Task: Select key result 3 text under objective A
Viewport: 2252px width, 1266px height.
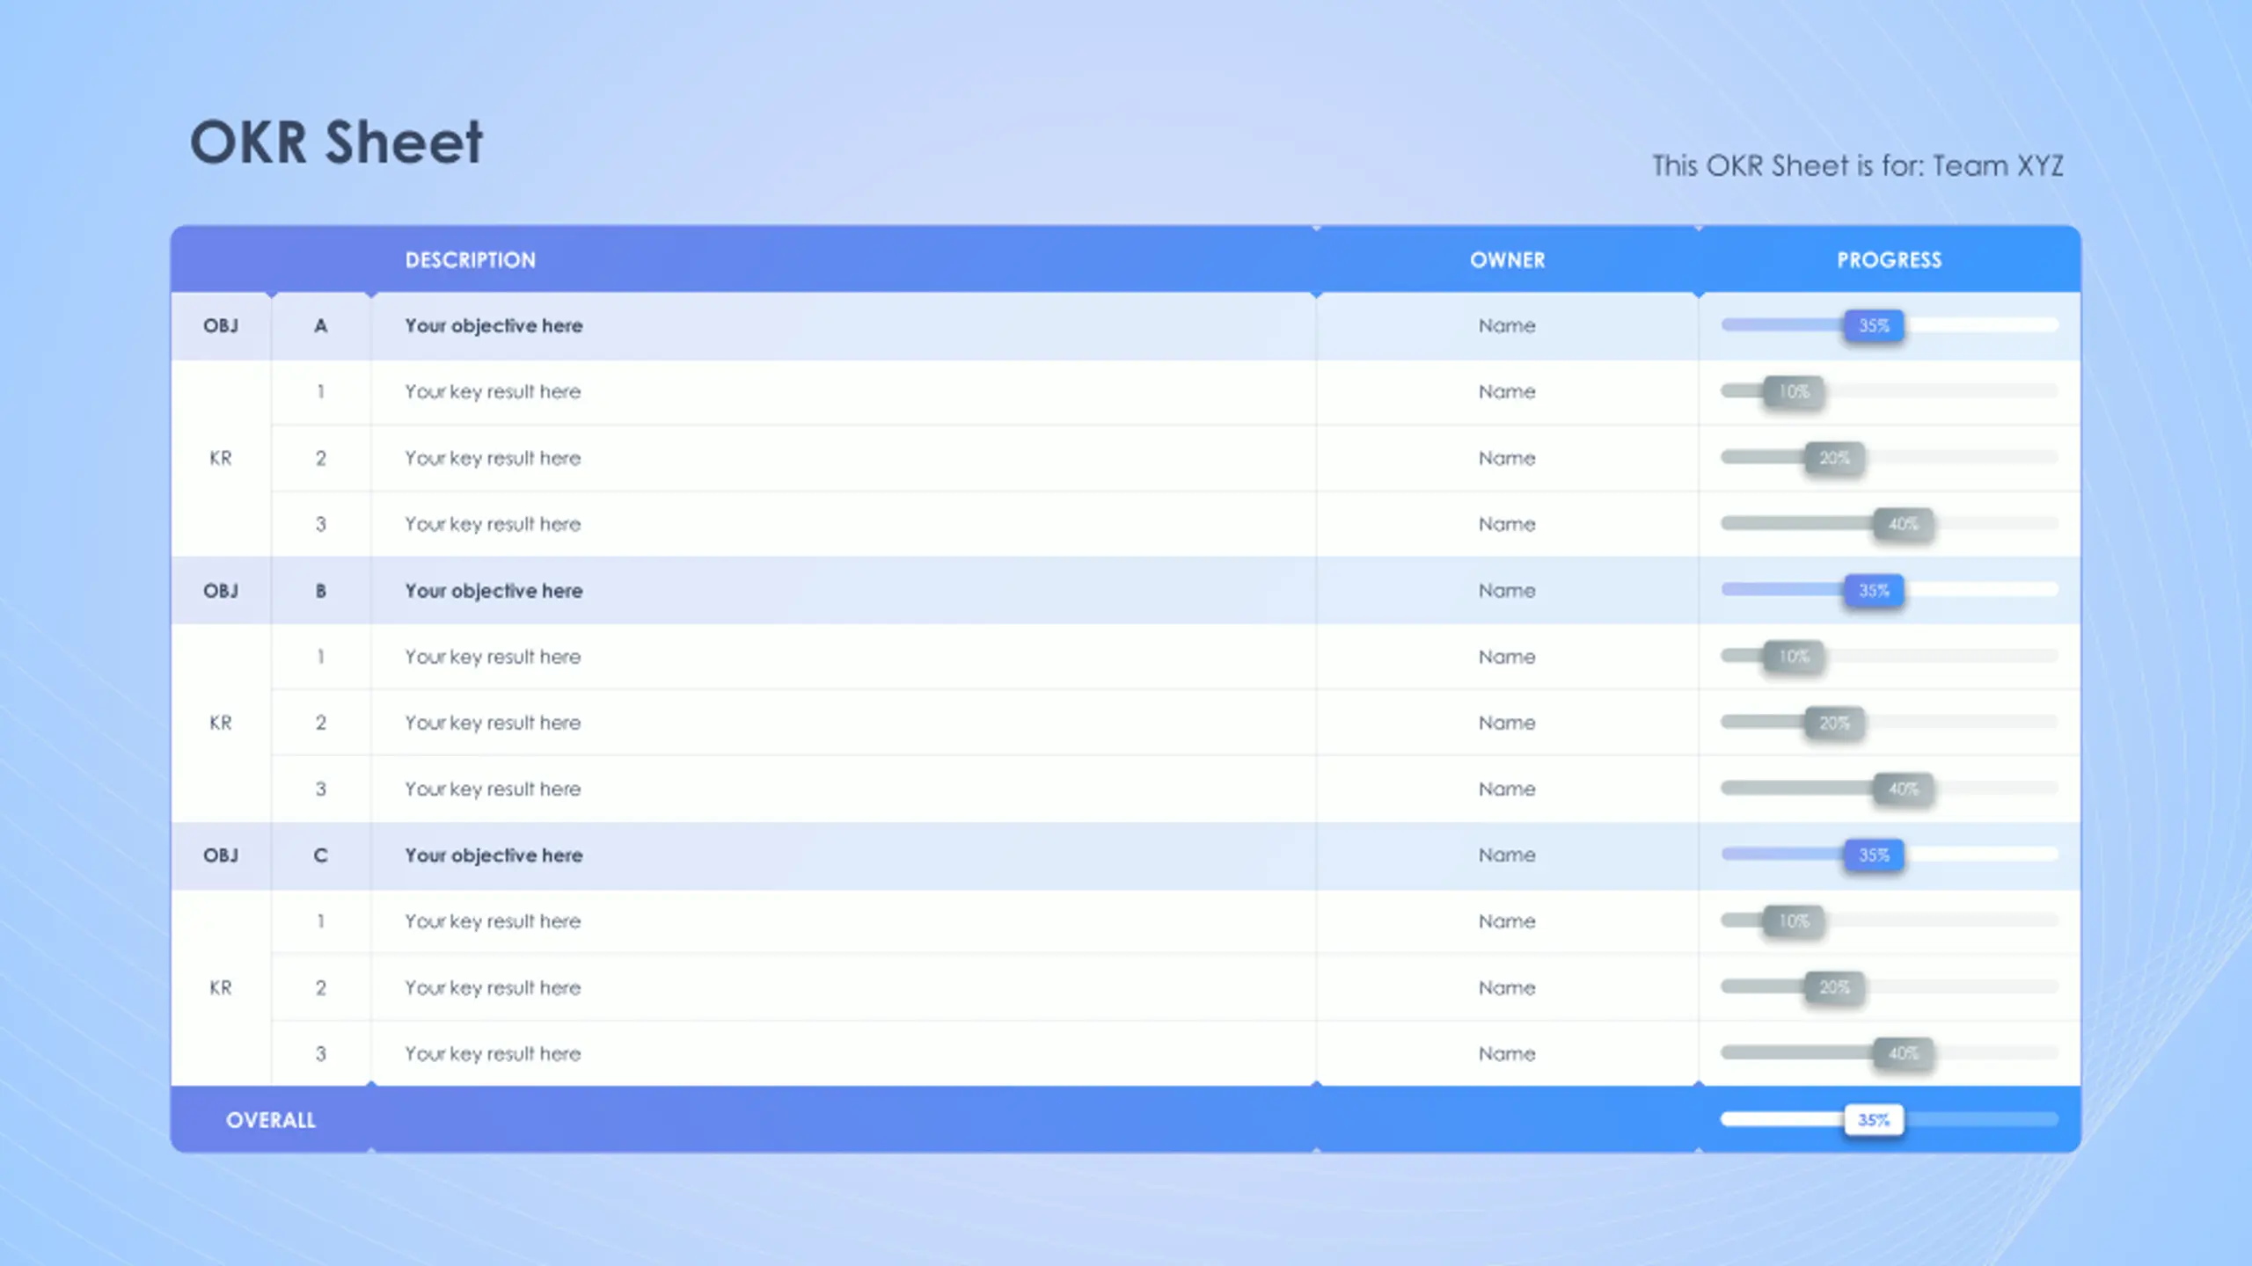Action: (493, 524)
